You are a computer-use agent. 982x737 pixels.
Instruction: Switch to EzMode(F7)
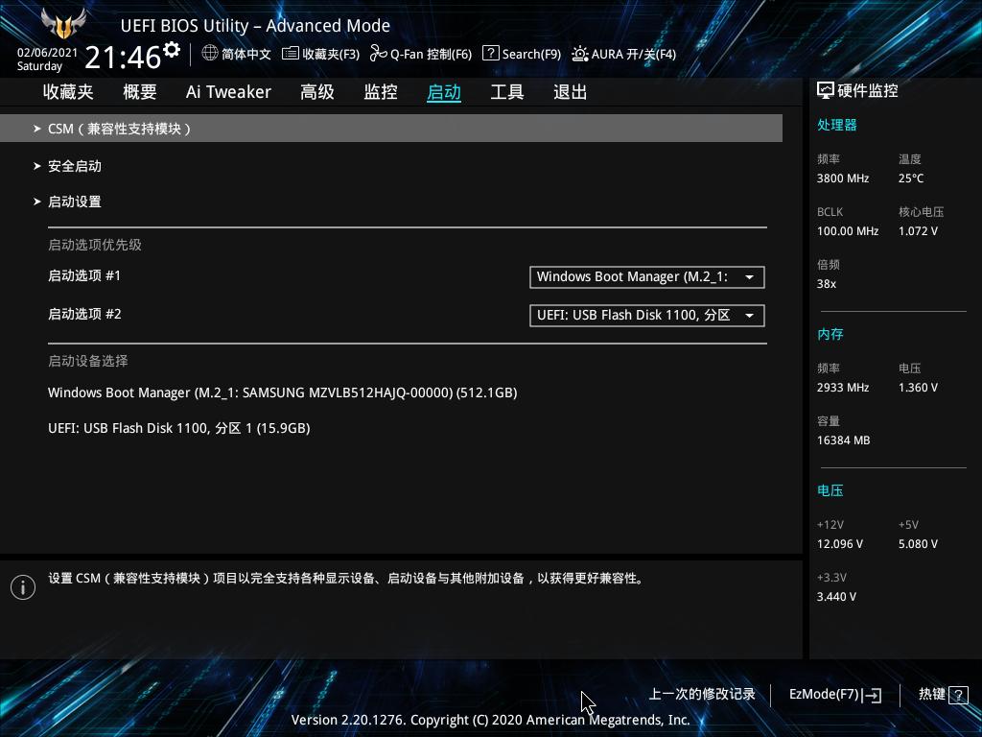tap(833, 694)
